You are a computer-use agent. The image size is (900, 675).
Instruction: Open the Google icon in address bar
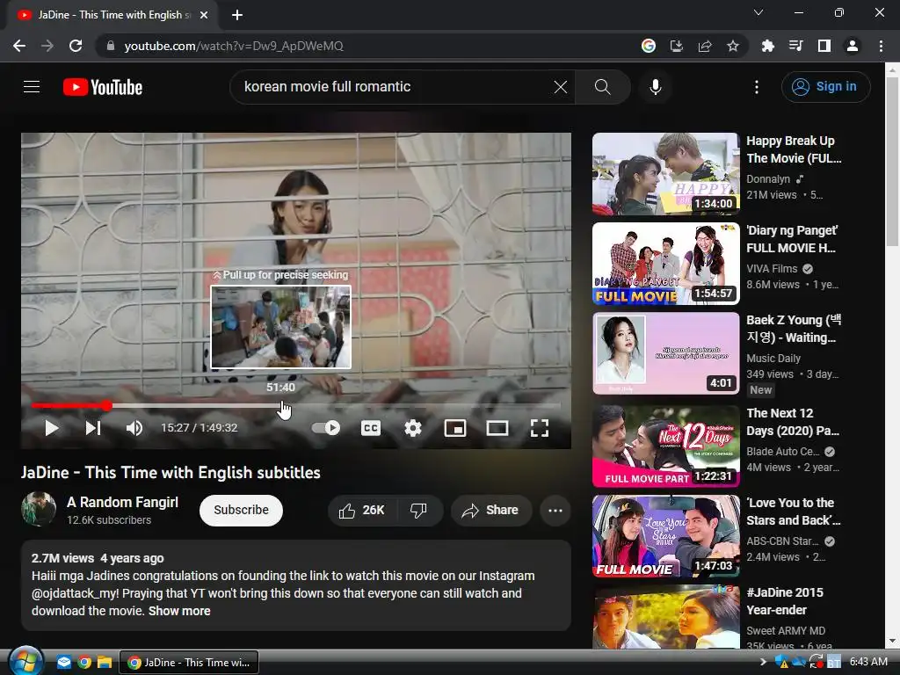point(649,46)
